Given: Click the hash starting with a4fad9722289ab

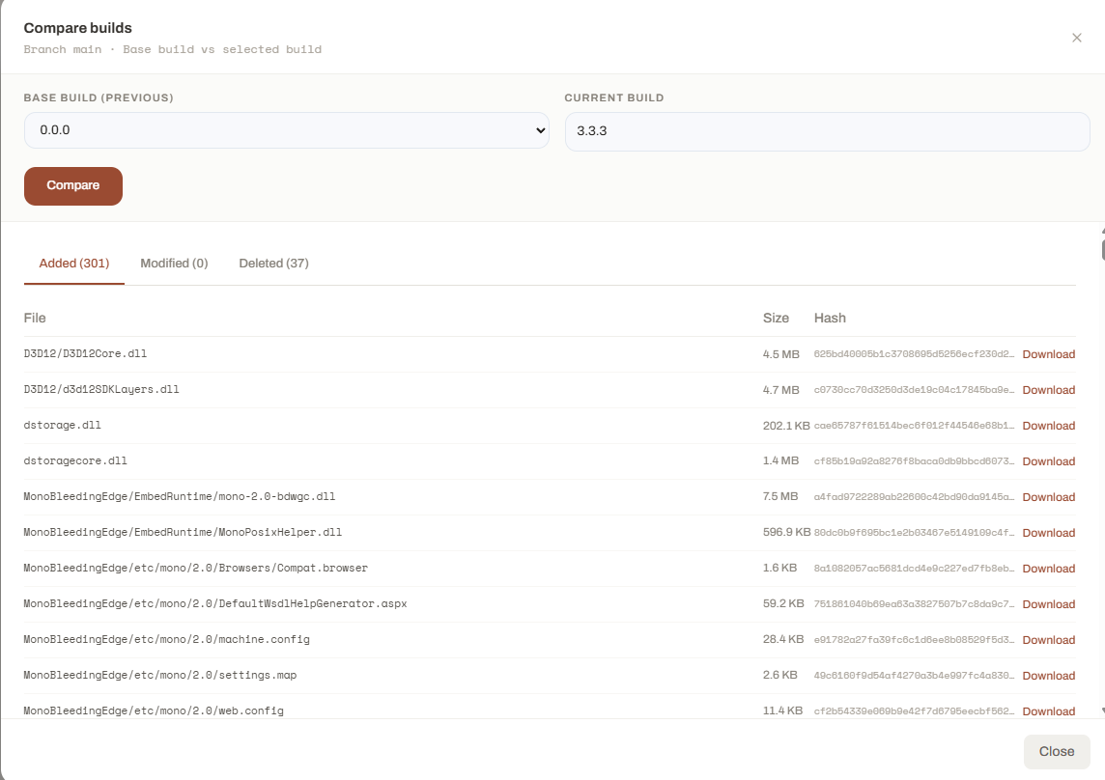Looking at the screenshot, I should pyautogui.click(x=914, y=497).
